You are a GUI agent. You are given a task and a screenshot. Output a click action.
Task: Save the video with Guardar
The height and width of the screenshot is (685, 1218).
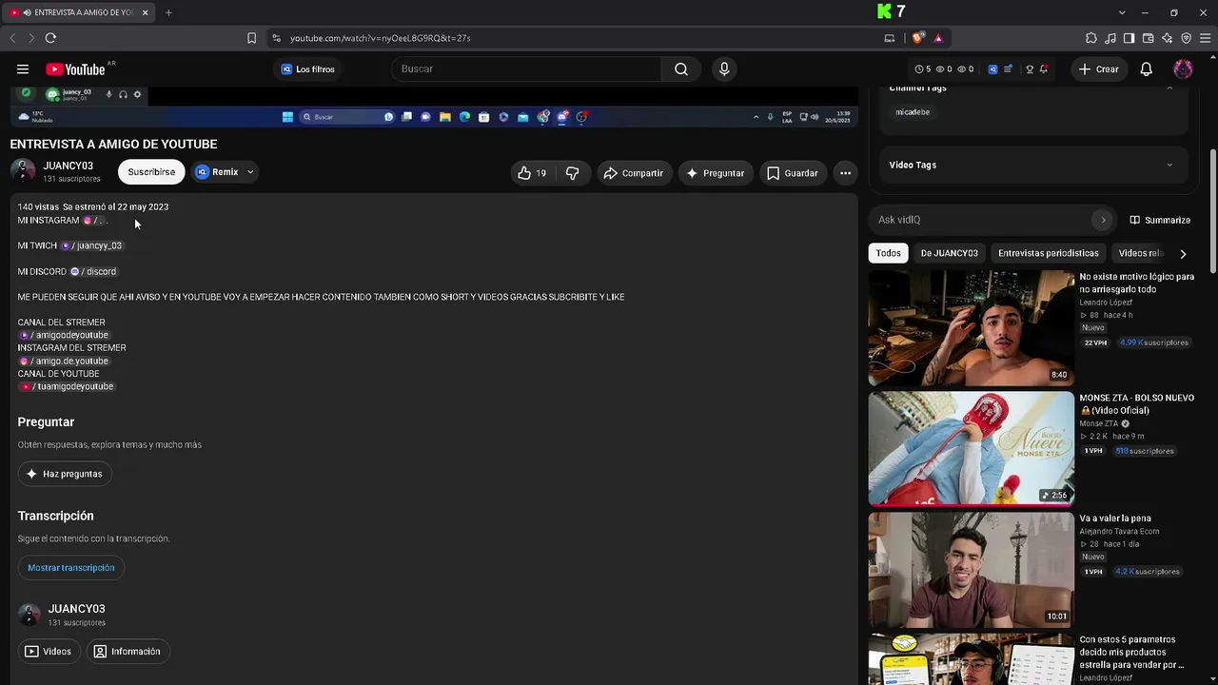pos(793,173)
